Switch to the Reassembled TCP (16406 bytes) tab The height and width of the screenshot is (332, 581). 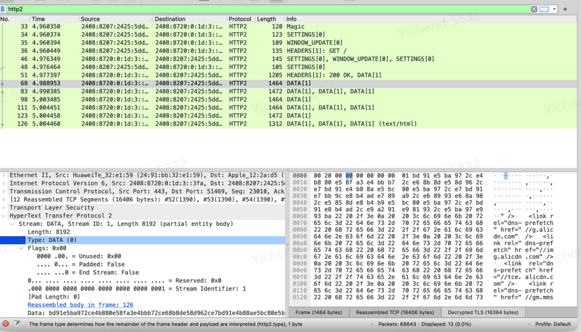point(395,312)
